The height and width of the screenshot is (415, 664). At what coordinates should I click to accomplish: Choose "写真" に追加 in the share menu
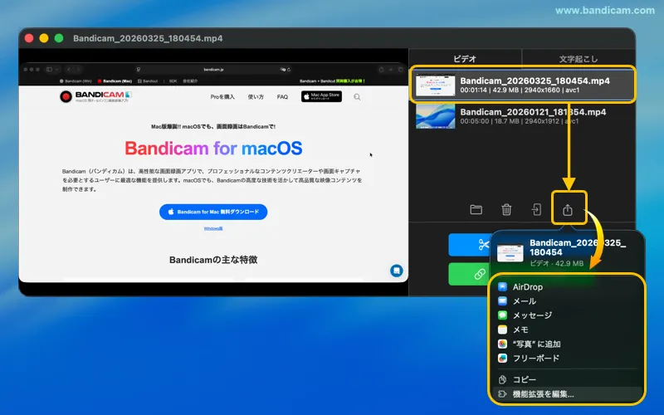coord(567,344)
